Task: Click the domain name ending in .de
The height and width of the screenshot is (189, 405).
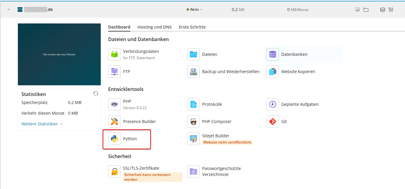Action: (39, 10)
